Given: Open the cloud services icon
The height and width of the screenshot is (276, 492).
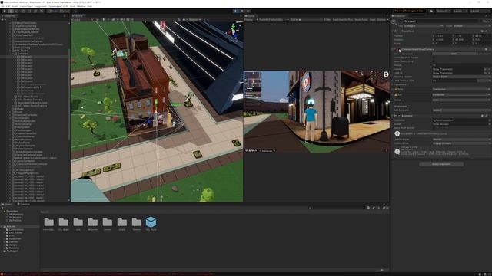Looking at the screenshot, I should pyautogui.click(x=431, y=11).
